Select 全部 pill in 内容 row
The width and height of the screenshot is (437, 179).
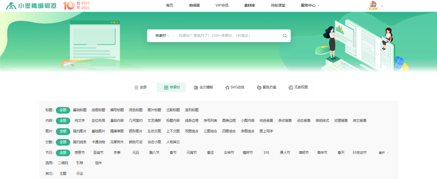click(x=63, y=121)
